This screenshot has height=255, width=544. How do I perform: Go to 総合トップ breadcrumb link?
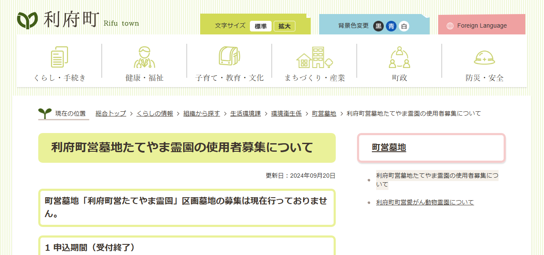pos(111,113)
